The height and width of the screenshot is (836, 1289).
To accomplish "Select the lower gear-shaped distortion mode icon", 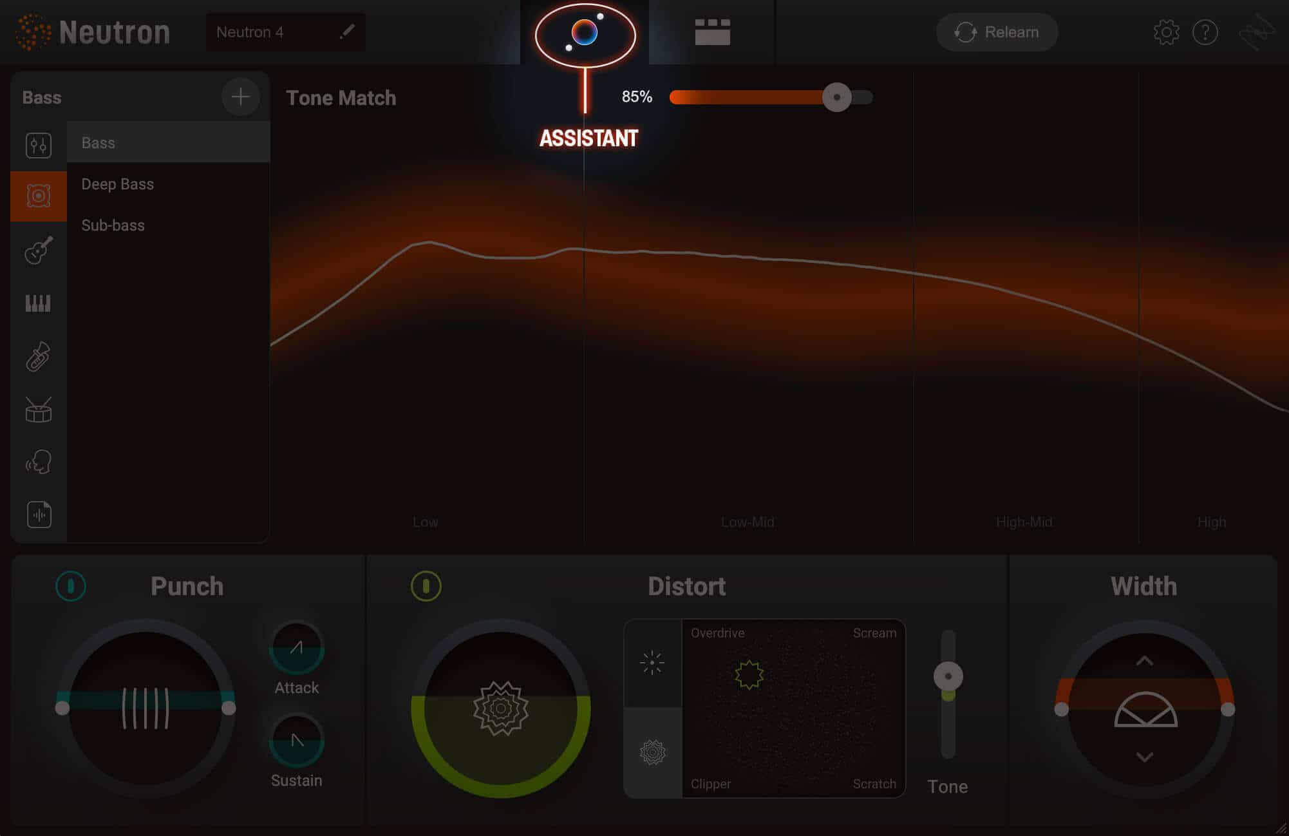I will [652, 752].
